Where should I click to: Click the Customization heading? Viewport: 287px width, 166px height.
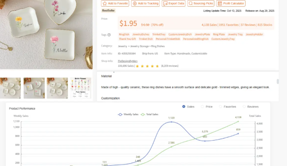[110, 98]
